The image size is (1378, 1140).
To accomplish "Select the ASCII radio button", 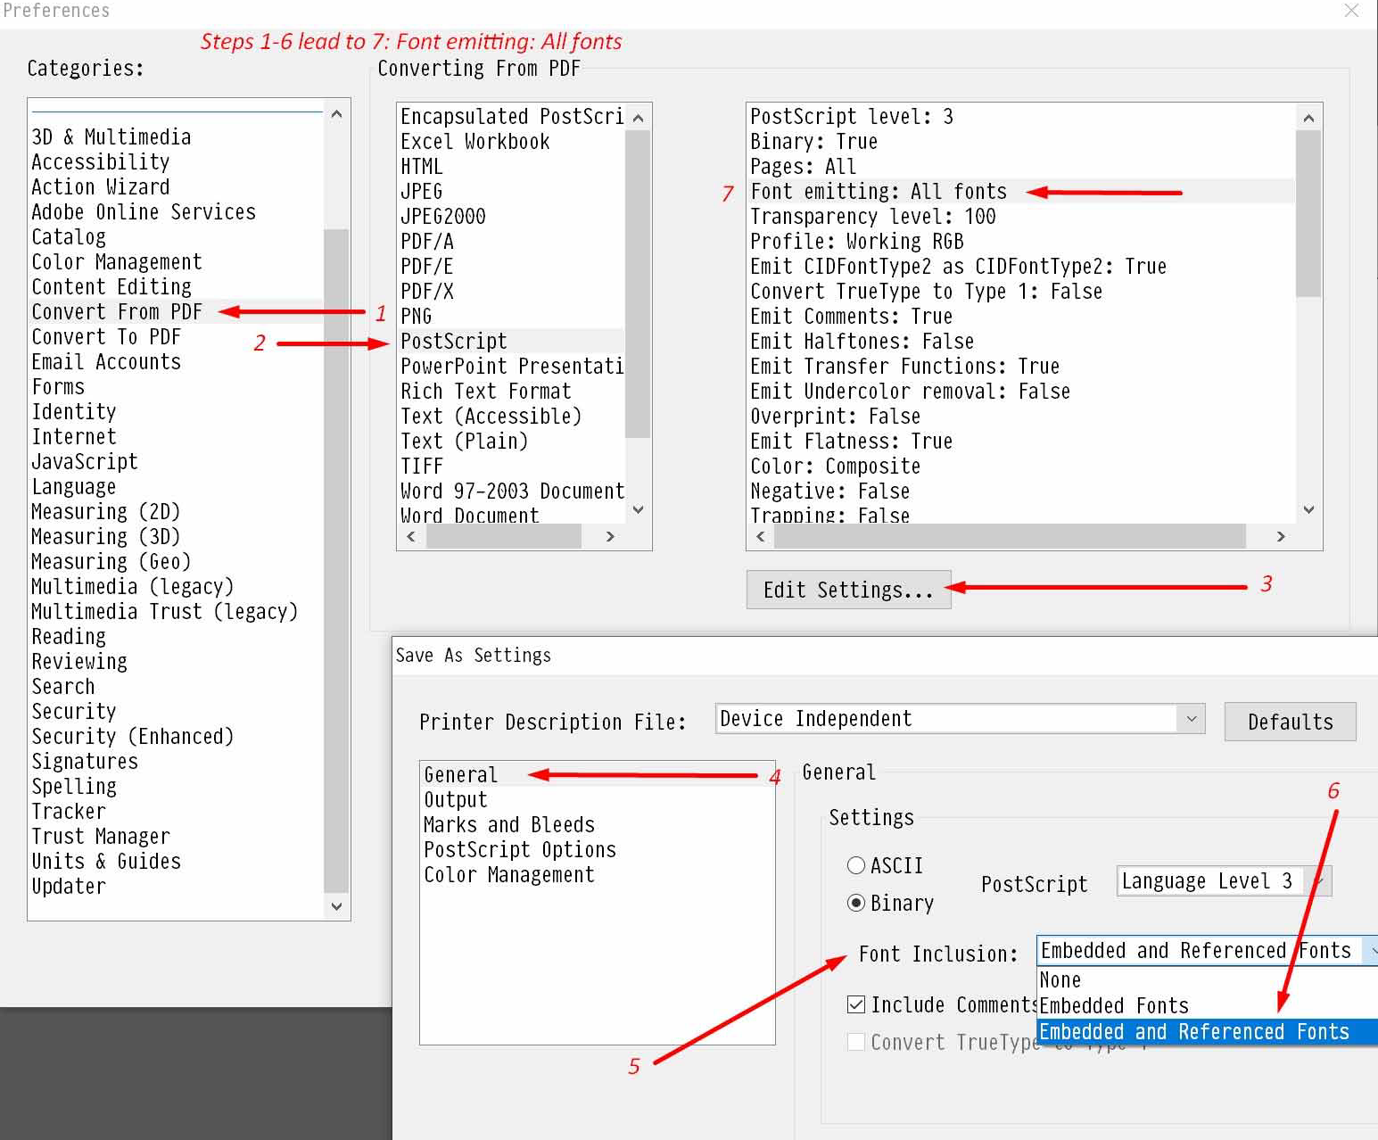I will pos(856,865).
